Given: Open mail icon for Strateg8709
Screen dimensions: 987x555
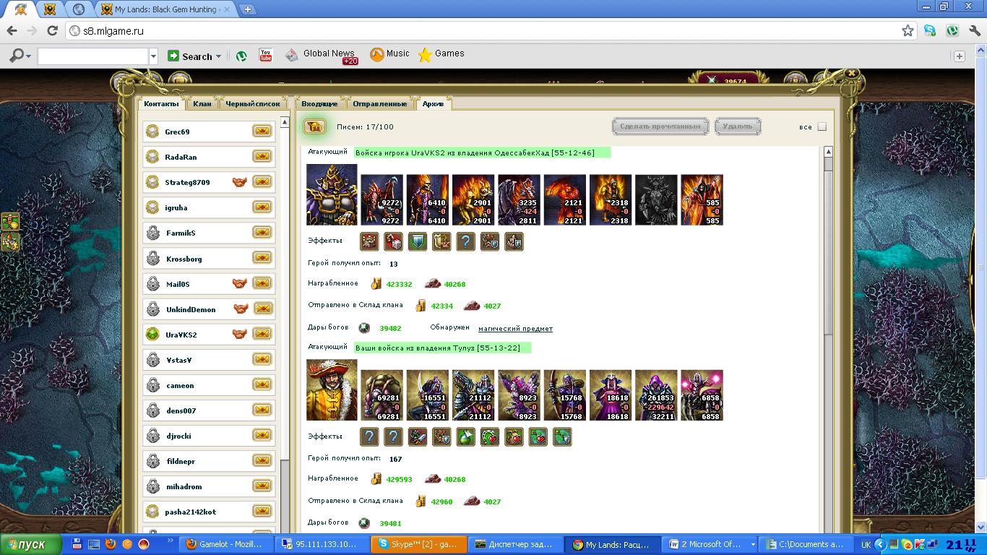Looking at the screenshot, I should point(262,182).
